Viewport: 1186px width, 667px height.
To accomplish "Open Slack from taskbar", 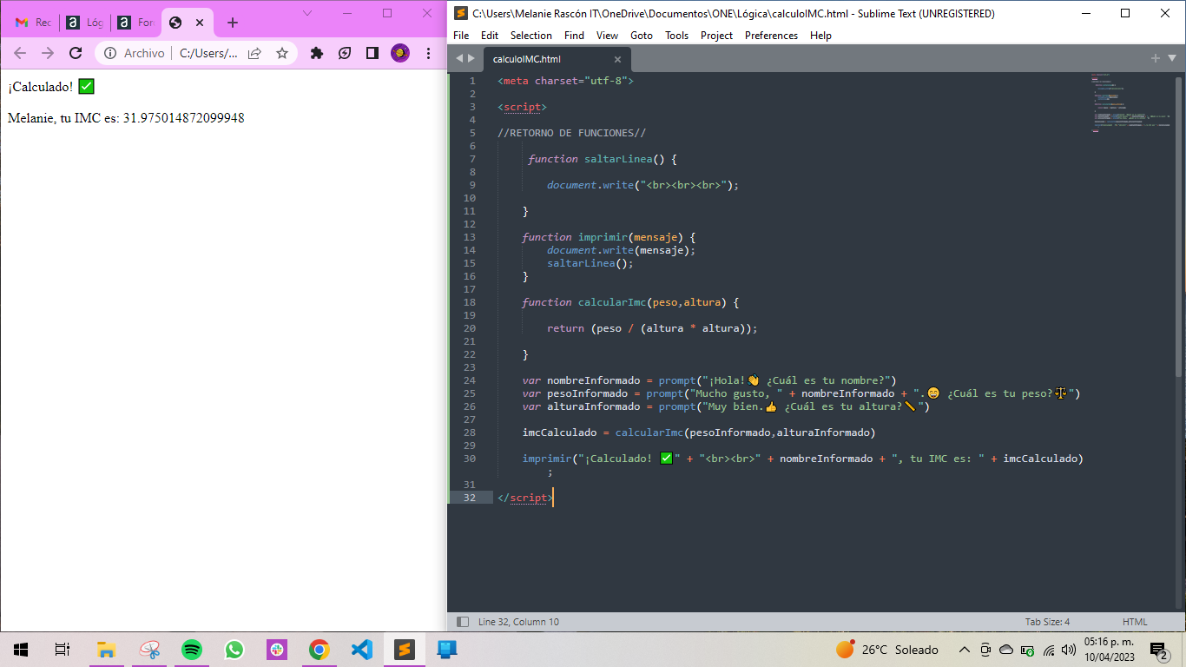I will coord(277,650).
